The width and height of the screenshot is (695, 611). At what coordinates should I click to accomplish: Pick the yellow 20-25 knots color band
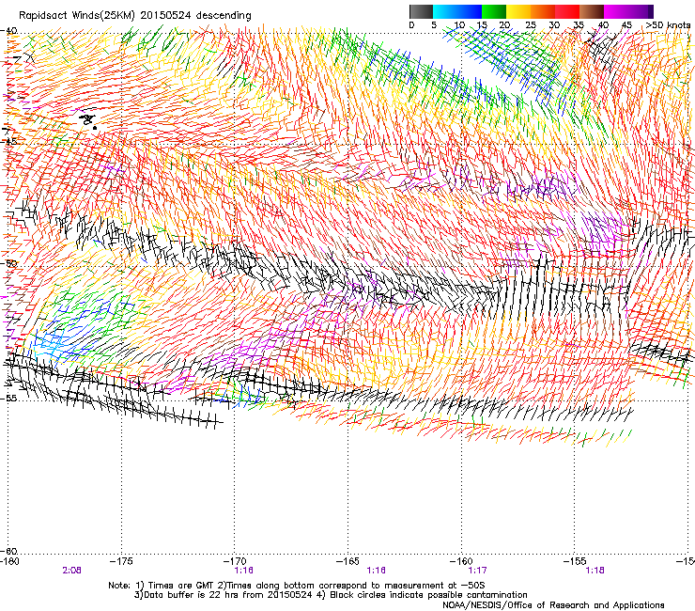coord(518,11)
